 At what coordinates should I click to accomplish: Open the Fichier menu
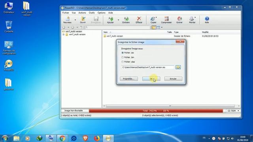66,13
